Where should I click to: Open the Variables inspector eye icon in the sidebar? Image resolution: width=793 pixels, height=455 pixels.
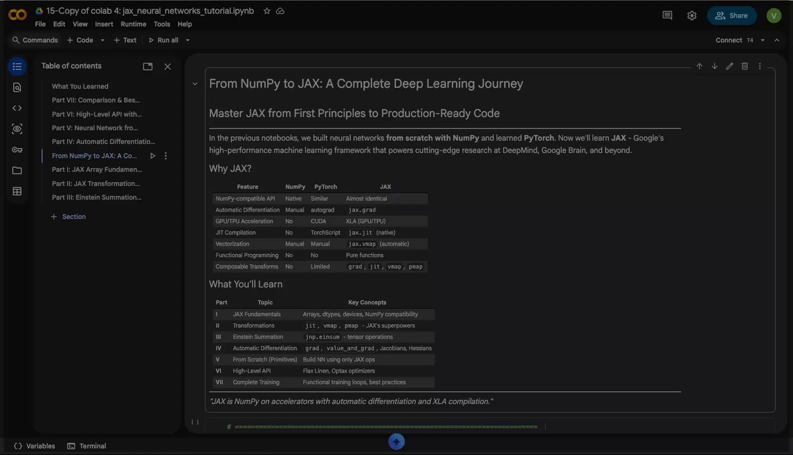17,129
